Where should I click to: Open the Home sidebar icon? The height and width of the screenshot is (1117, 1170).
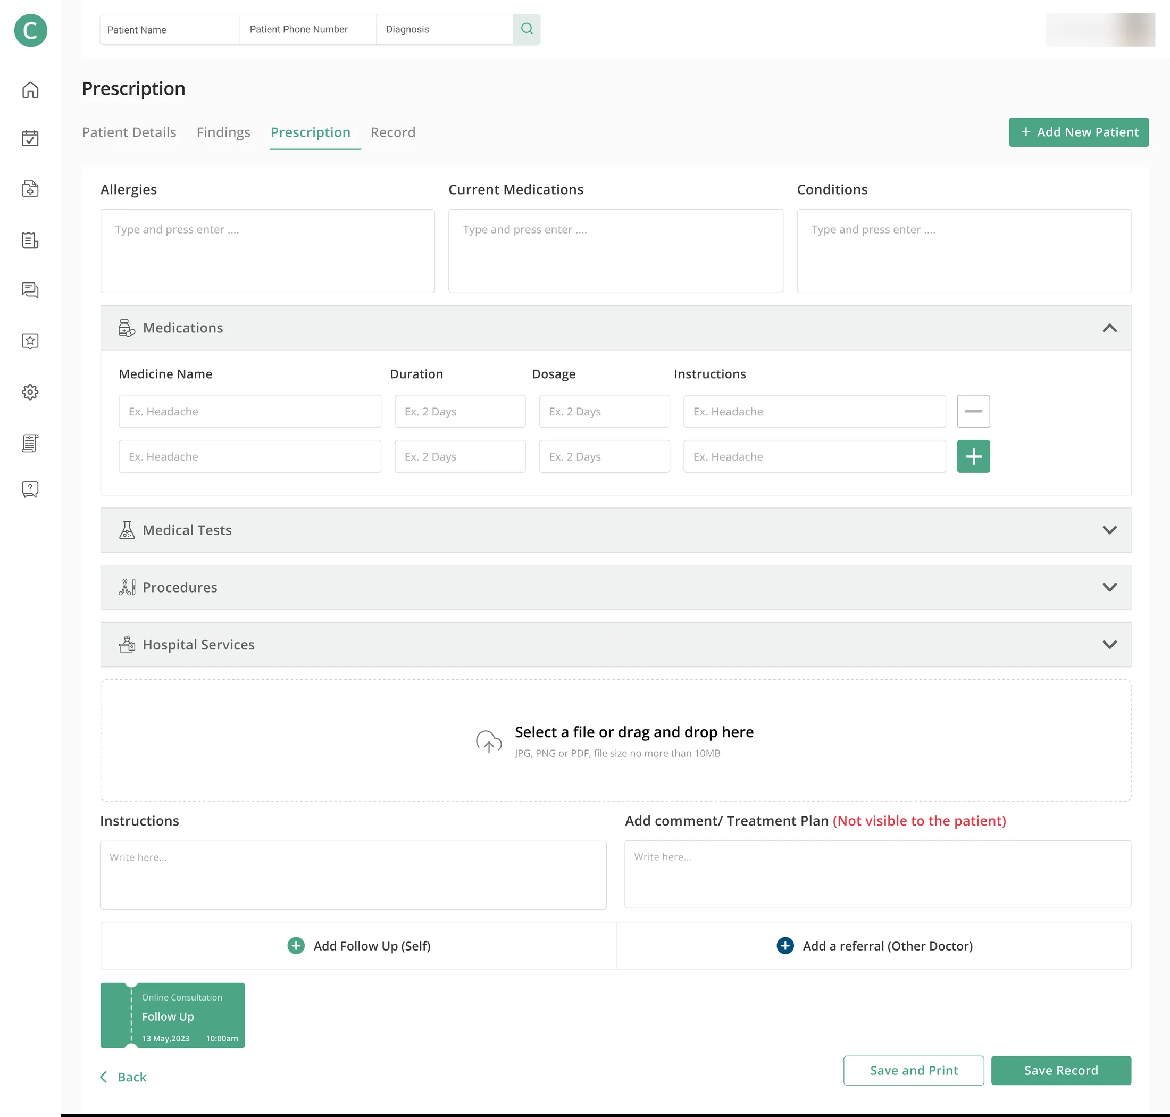(x=30, y=90)
